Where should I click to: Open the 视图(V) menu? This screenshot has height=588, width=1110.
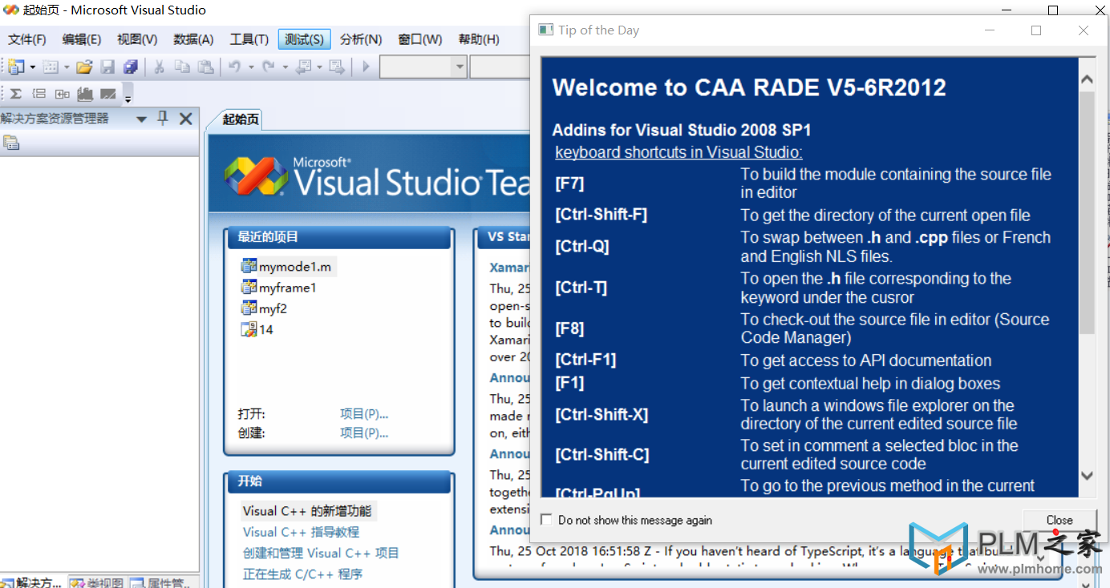click(x=137, y=39)
